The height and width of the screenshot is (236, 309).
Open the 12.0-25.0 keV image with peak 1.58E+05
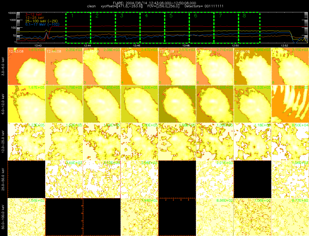[177, 142]
